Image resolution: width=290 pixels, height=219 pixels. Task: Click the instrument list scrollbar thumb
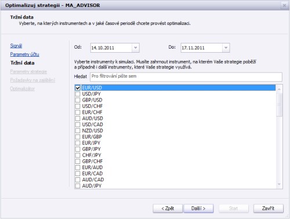[279, 104]
